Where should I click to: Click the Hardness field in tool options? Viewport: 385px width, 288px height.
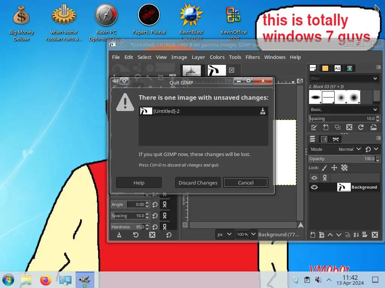128,227
